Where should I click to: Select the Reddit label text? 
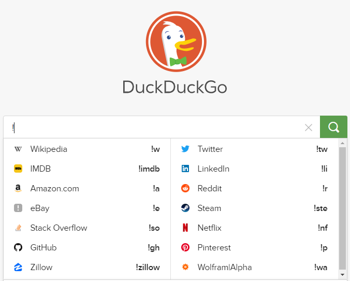coord(210,188)
